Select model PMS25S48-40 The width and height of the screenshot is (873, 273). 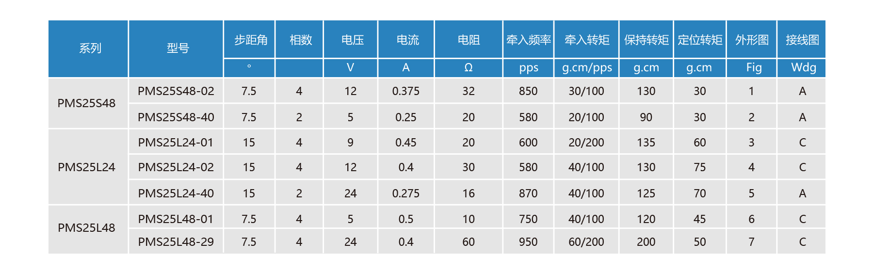(176, 117)
